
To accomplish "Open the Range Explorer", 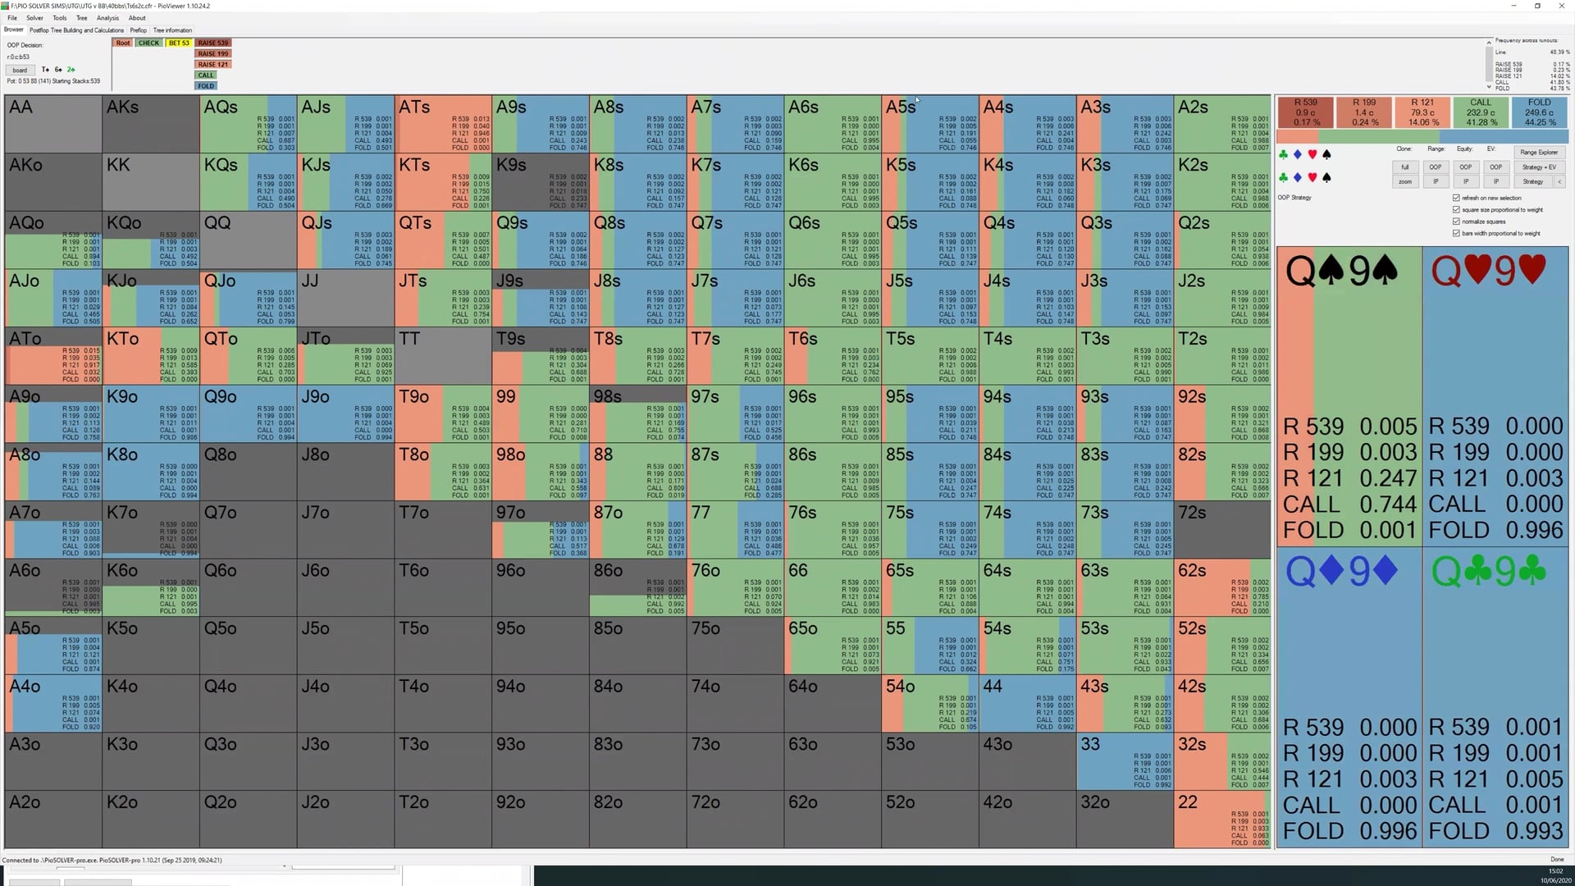I will click(x=1538, y=153).
